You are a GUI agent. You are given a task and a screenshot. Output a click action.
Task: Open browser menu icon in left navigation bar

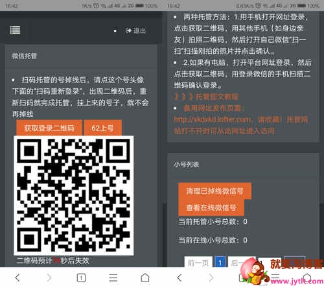pos(113,278)
